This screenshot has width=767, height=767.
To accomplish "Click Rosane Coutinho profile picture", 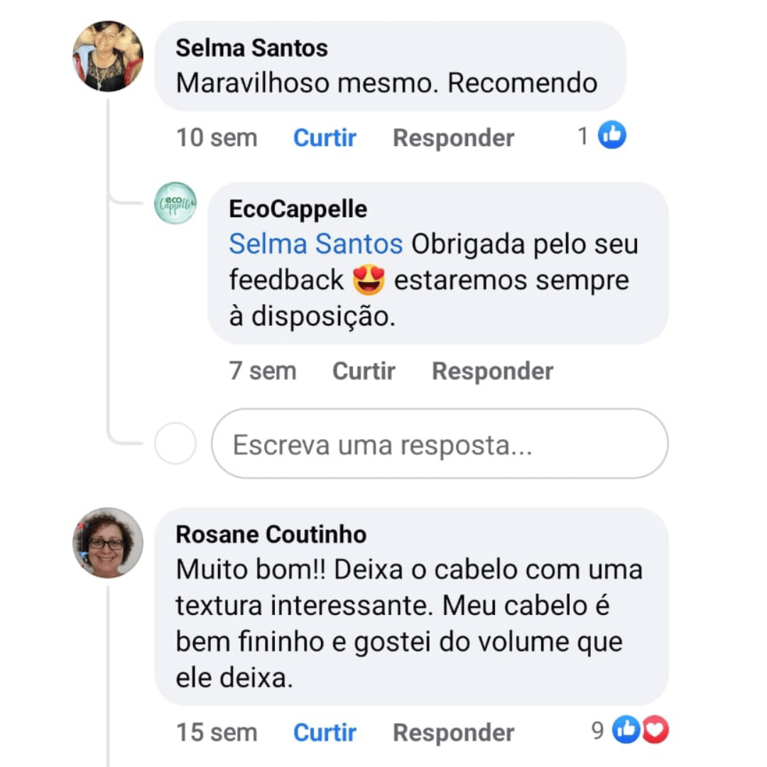I will tap(108, 543).
